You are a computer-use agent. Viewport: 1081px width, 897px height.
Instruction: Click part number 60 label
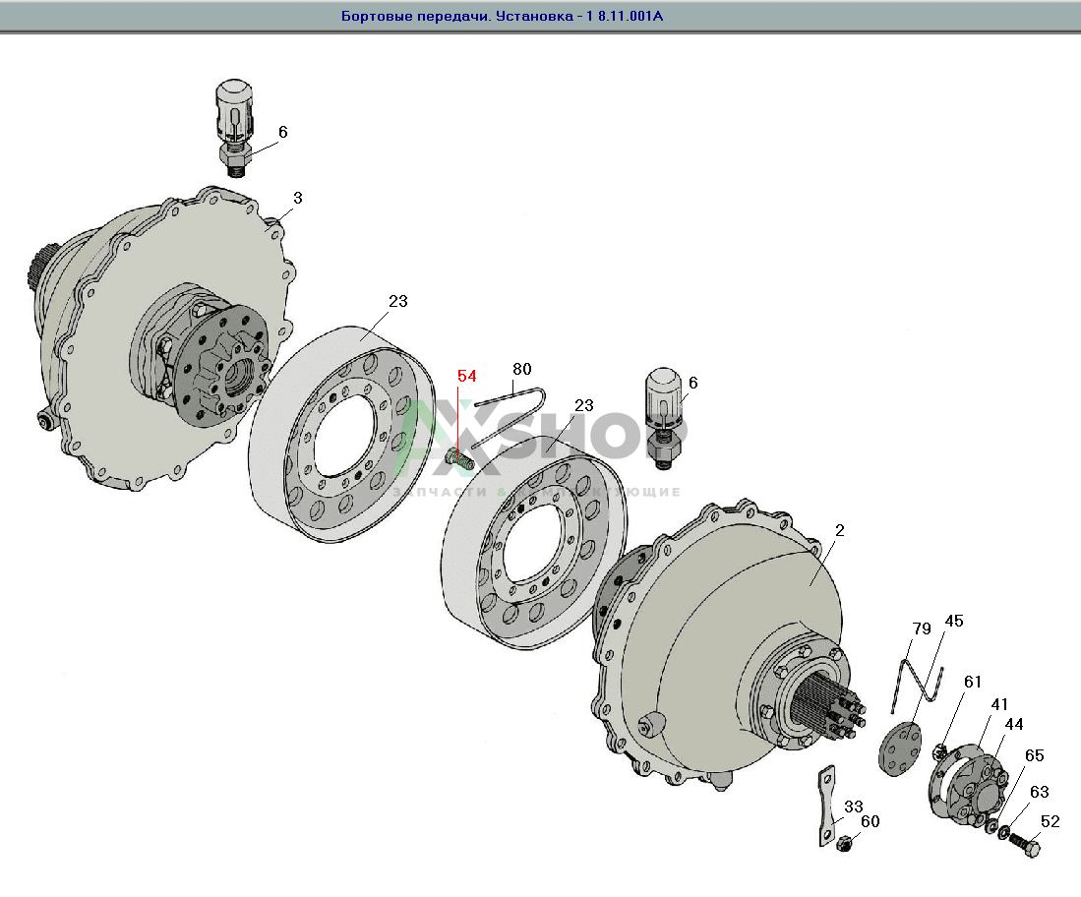pos(871,821)
